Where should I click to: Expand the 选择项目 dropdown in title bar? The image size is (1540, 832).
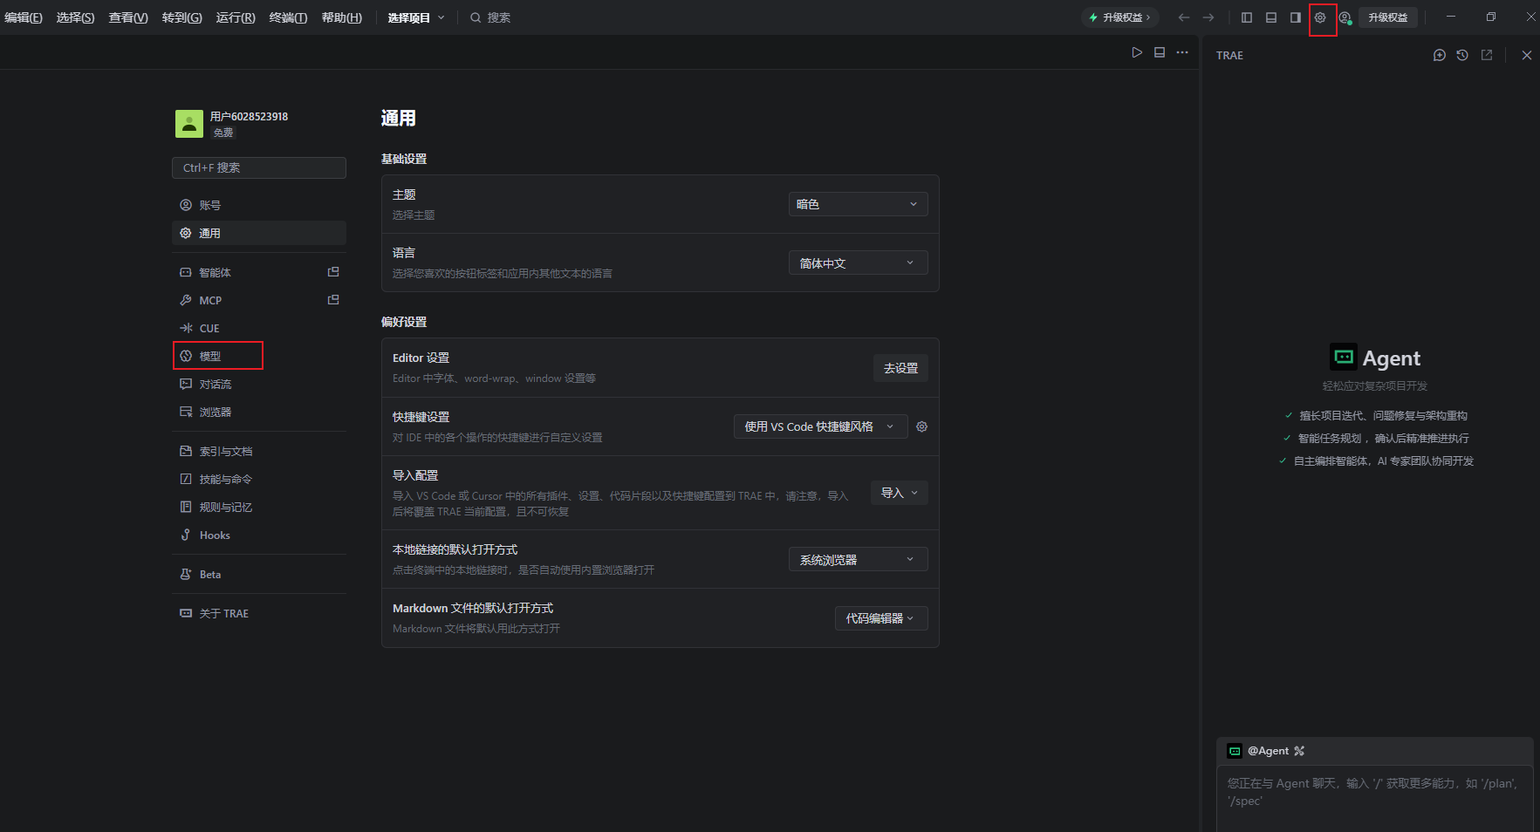coord(416,17)
